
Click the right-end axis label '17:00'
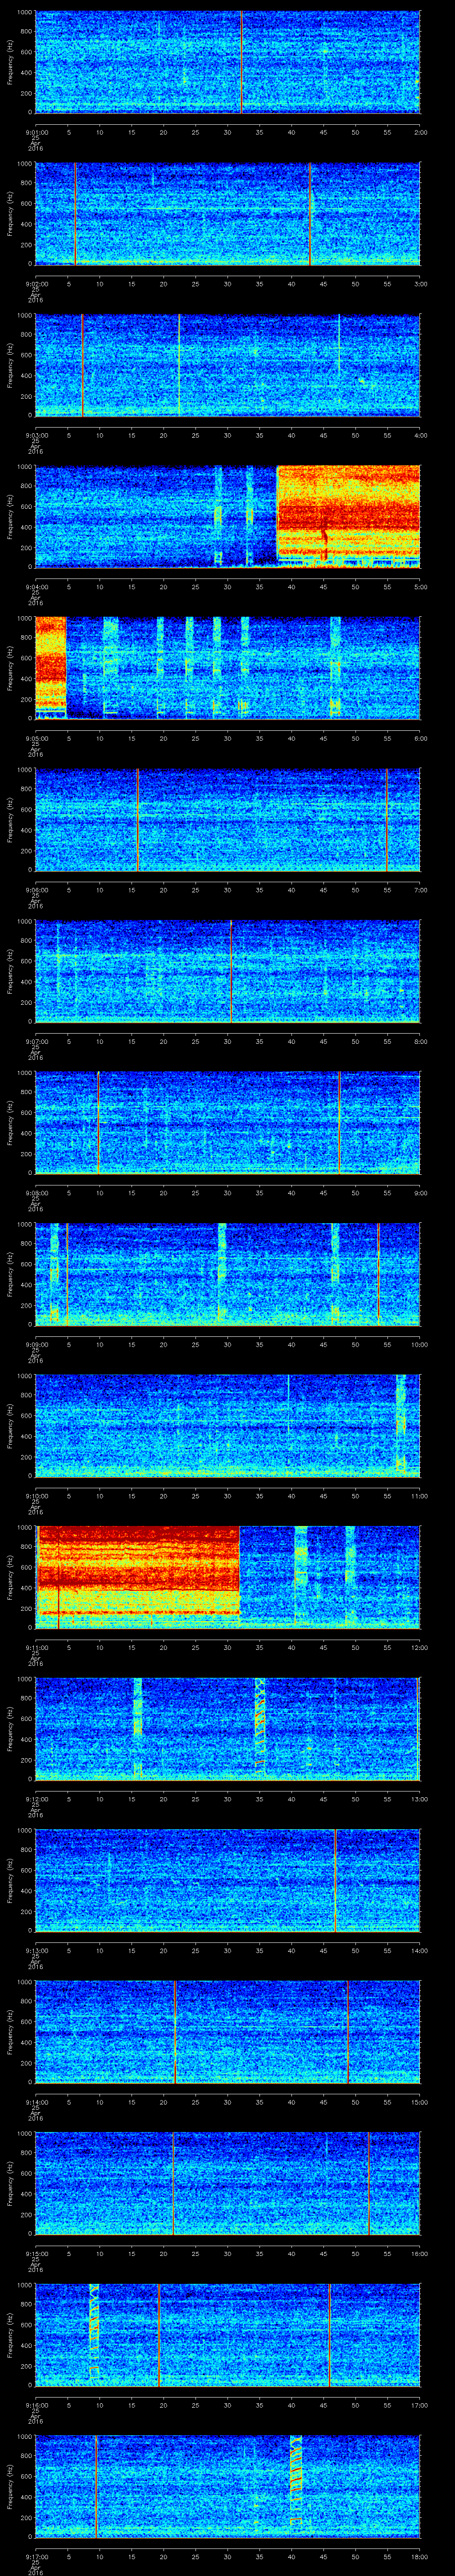419,2404
